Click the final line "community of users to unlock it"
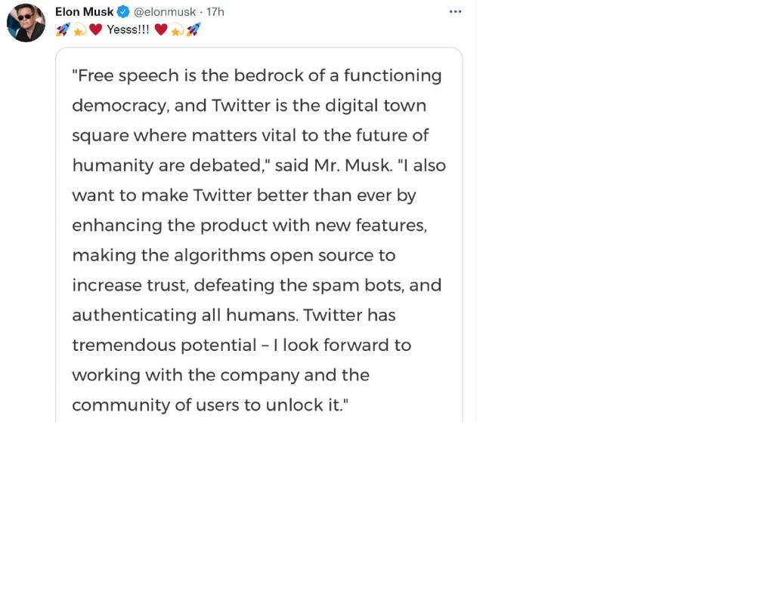The image size is (774, 603). point(209,405)
